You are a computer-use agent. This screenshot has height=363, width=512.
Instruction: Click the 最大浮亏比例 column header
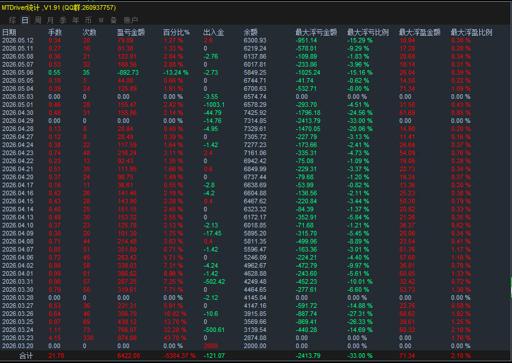(x=368, y=32)
